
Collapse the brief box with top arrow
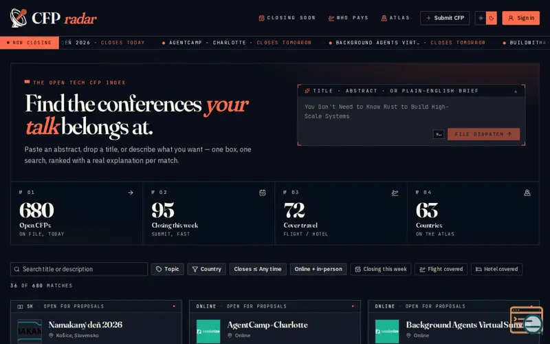pyautogui.click(x=516, y=91)
